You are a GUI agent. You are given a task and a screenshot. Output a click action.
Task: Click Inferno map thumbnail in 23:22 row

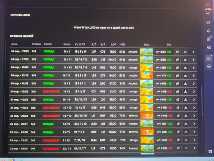click(147, 115)
